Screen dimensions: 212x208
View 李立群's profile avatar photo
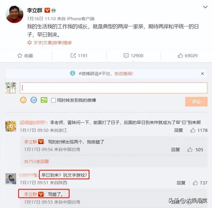pyautogui.click(x=14, y=14)
